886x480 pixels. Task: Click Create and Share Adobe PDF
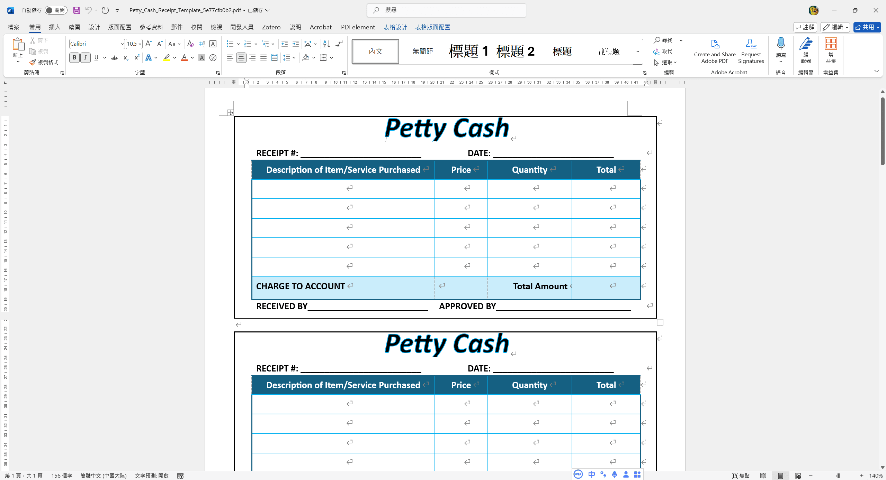[715, 51]
